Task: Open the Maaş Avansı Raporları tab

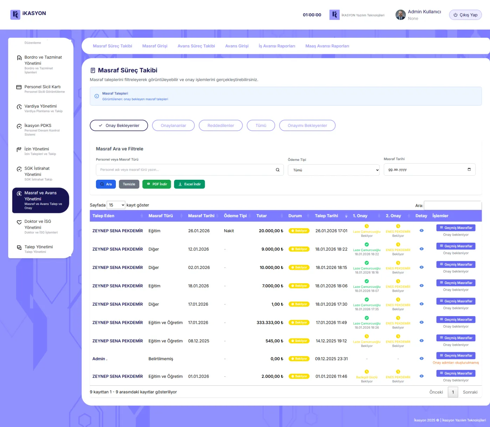Action: 327,46
